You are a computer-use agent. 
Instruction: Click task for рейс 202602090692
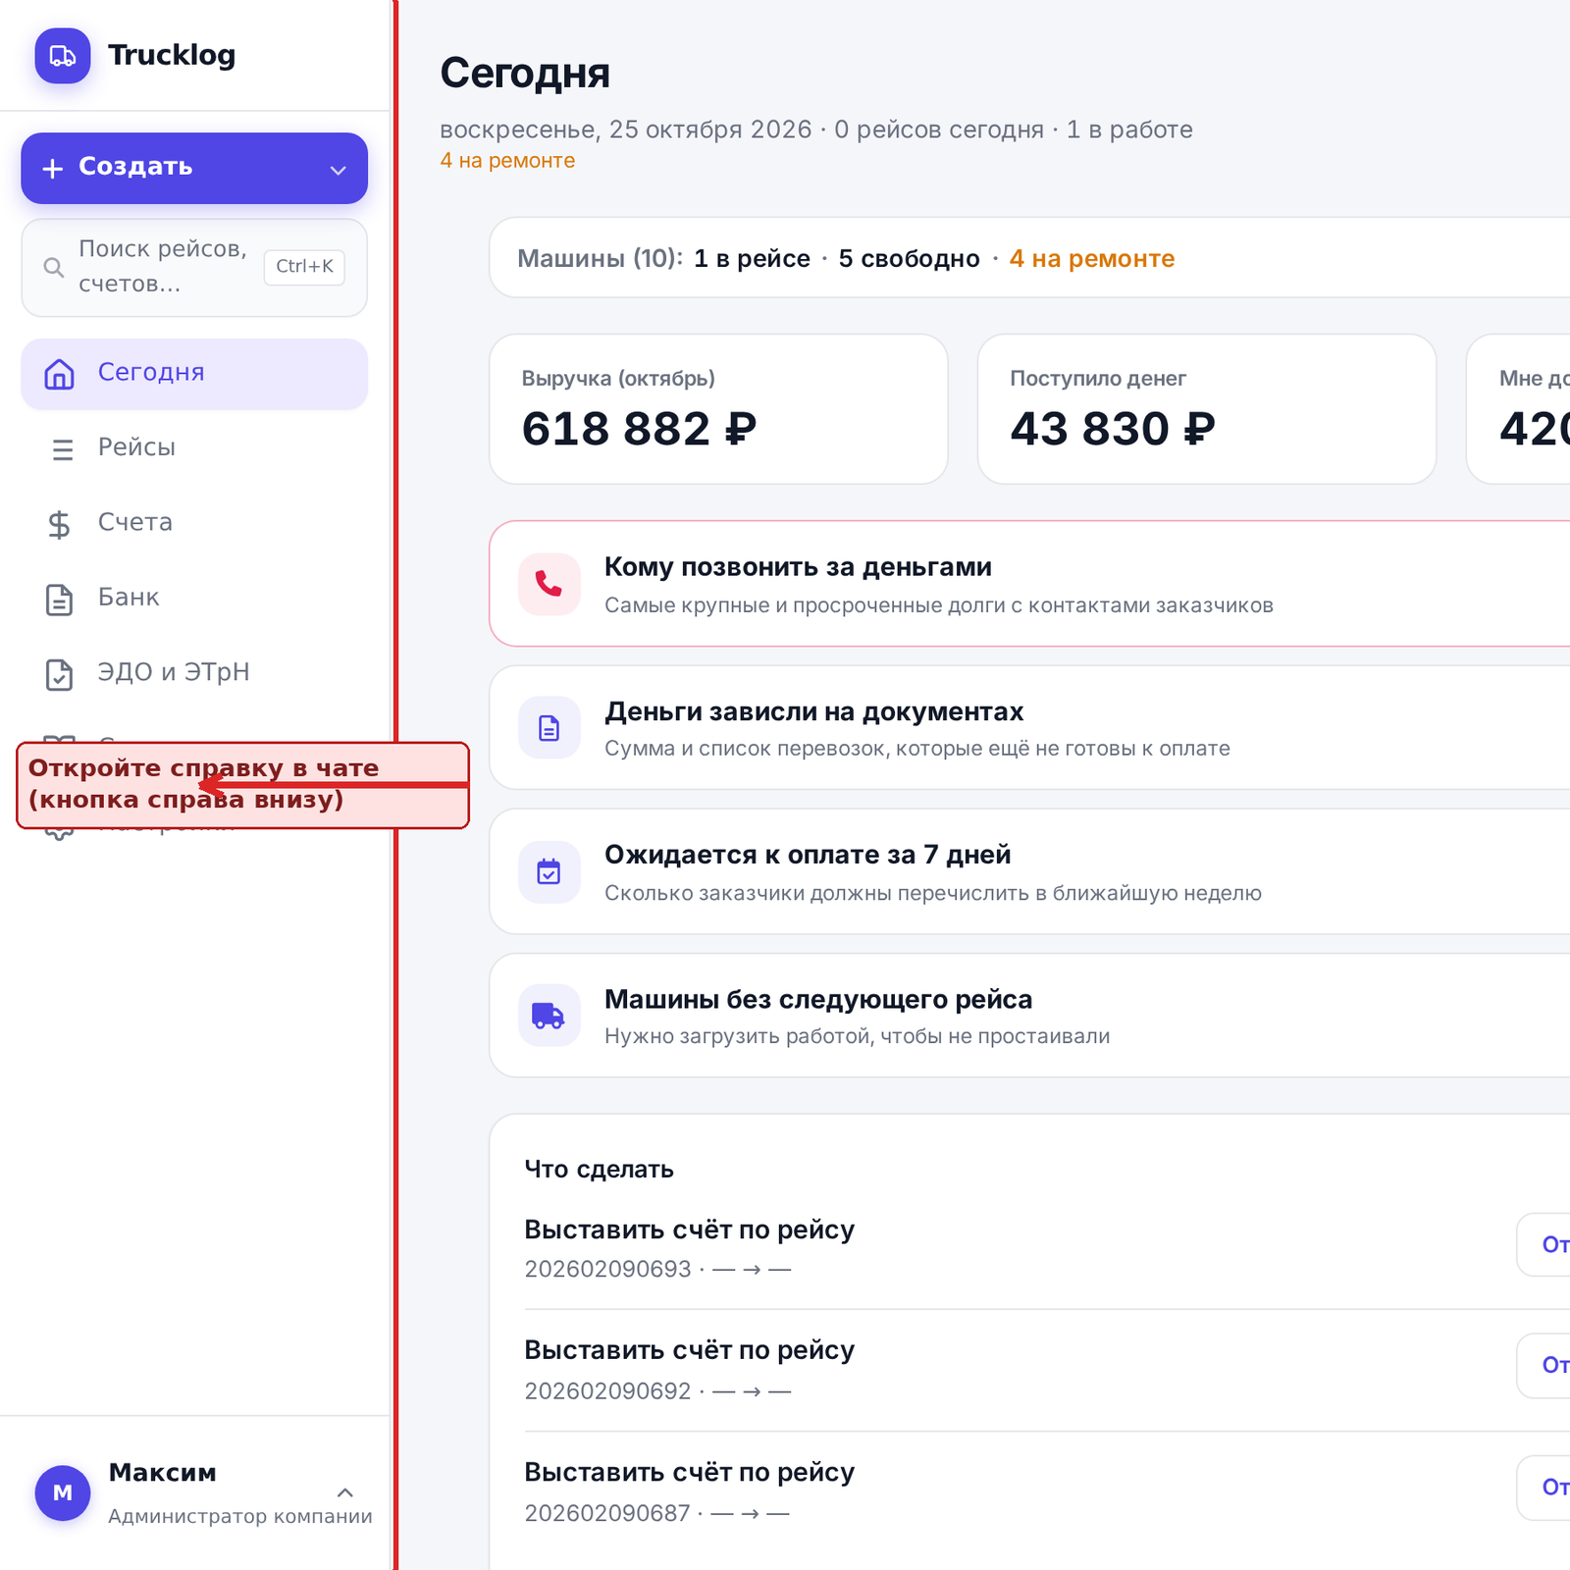point(1047,1370)
